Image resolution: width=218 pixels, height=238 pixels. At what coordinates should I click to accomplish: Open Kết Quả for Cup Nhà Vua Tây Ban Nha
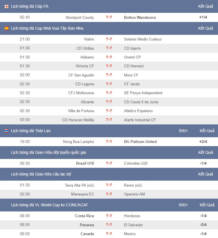205,28
